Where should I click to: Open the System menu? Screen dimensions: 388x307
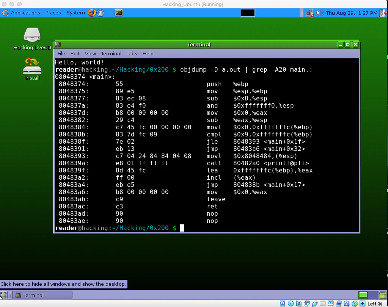click(75, 13)
